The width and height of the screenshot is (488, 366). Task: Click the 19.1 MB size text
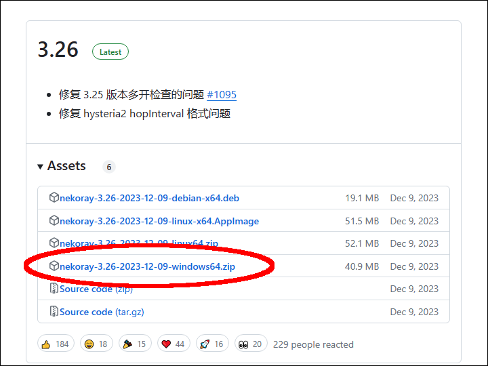click(362, 198)
